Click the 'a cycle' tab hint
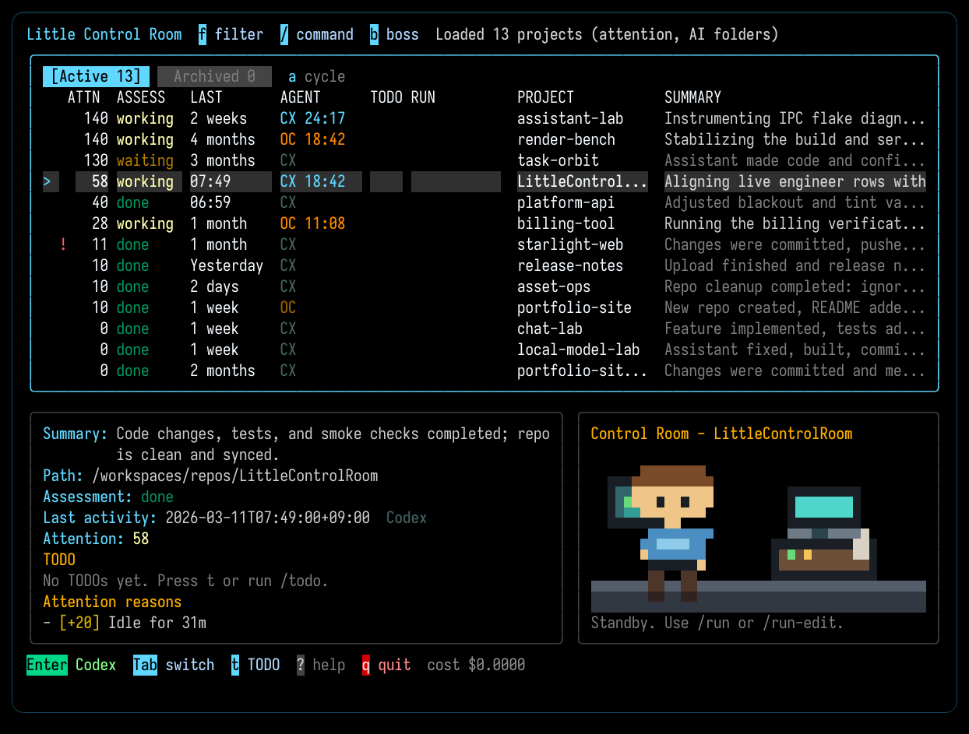 click(316, 76)
